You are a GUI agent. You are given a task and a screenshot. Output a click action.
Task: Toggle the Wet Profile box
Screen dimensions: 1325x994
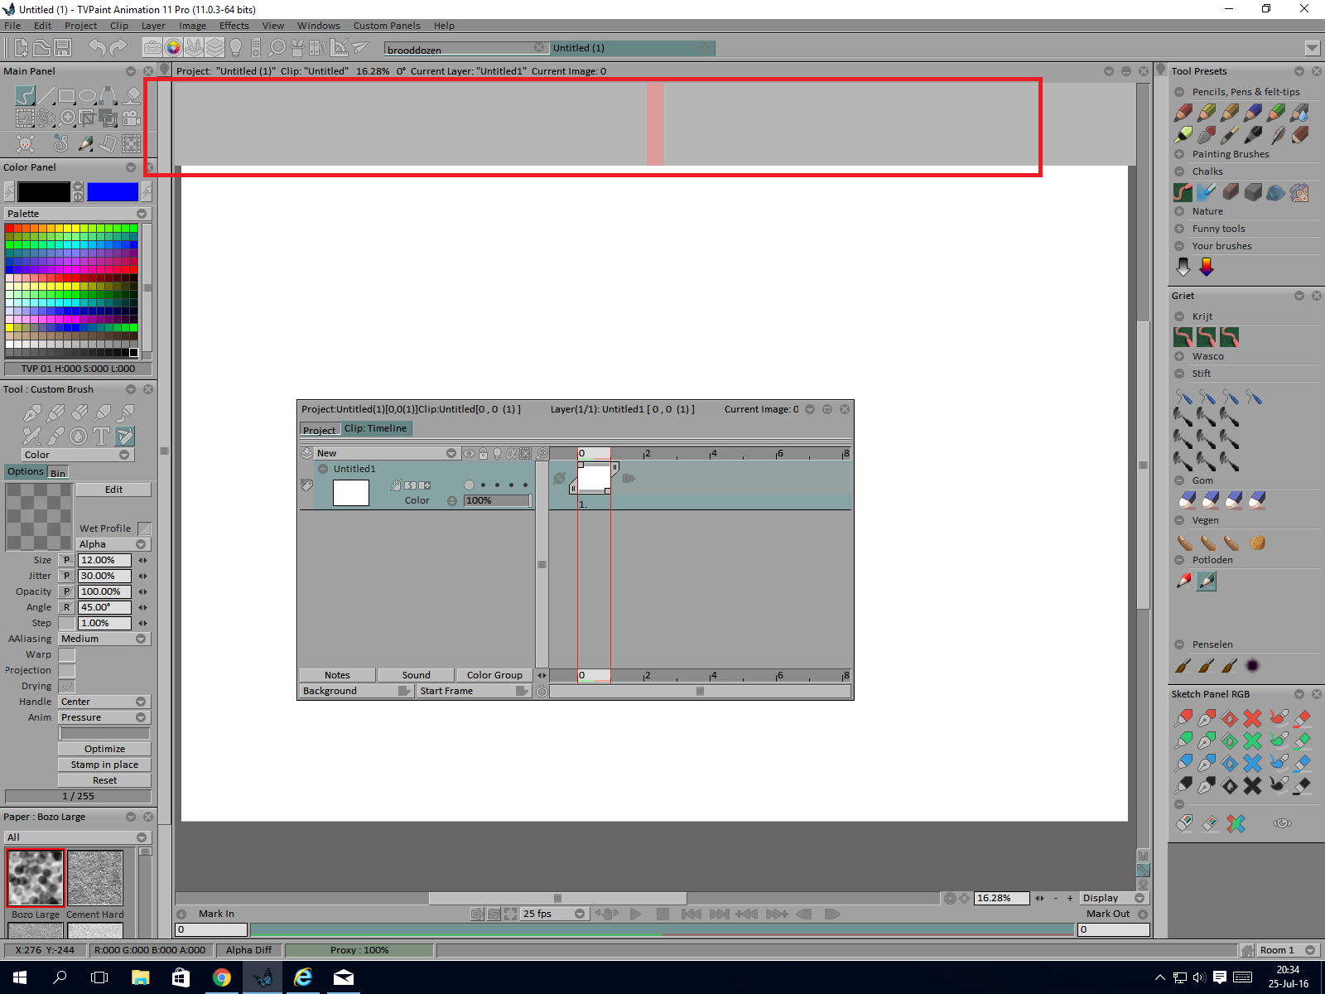(144, 528)
